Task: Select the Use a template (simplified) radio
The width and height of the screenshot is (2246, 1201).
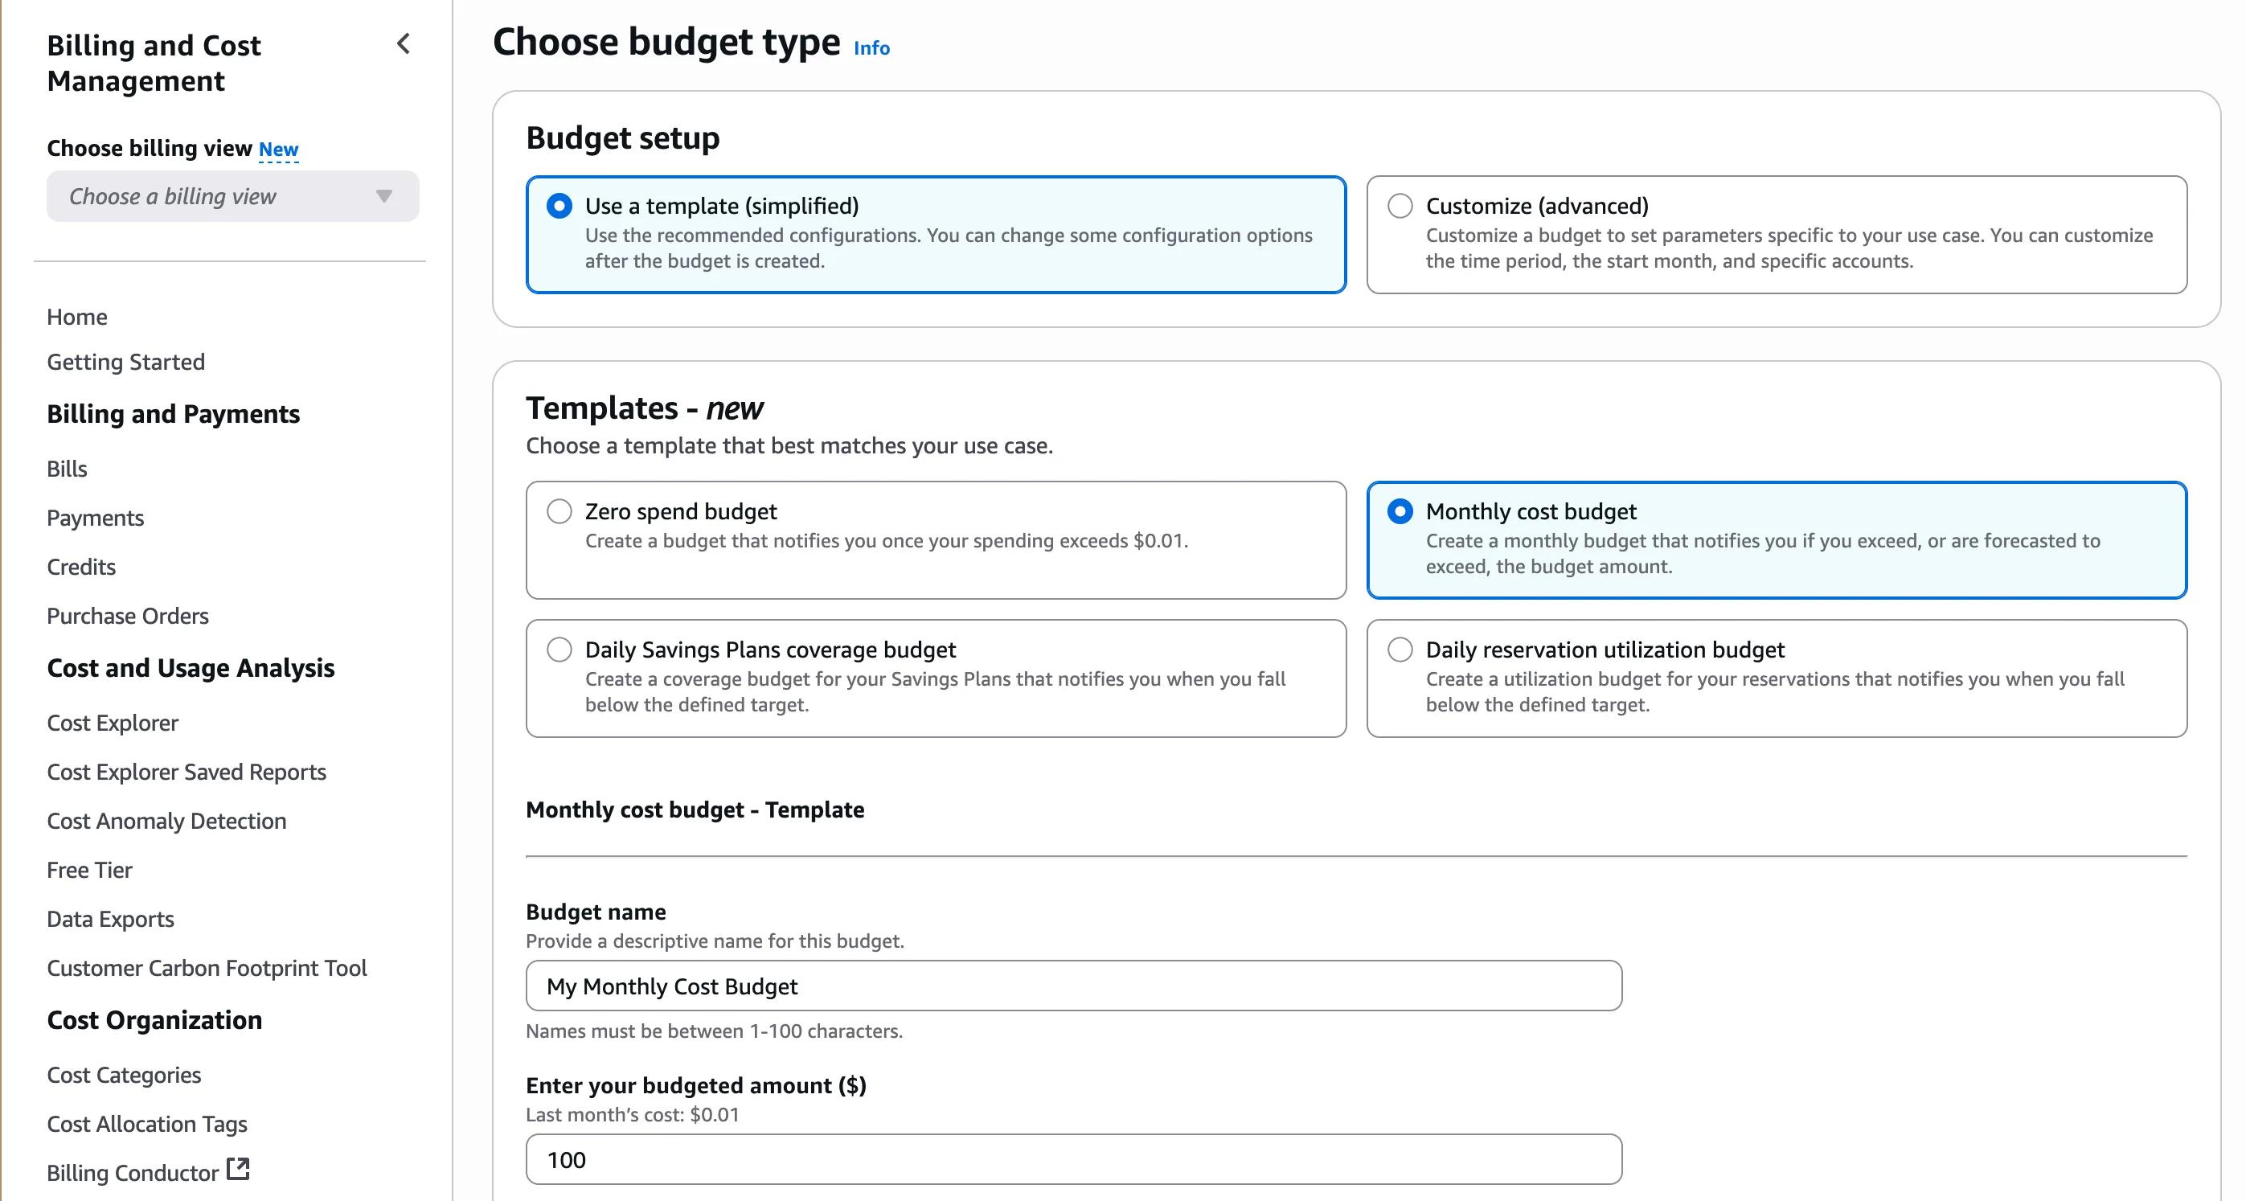Action: coord(559,206)
